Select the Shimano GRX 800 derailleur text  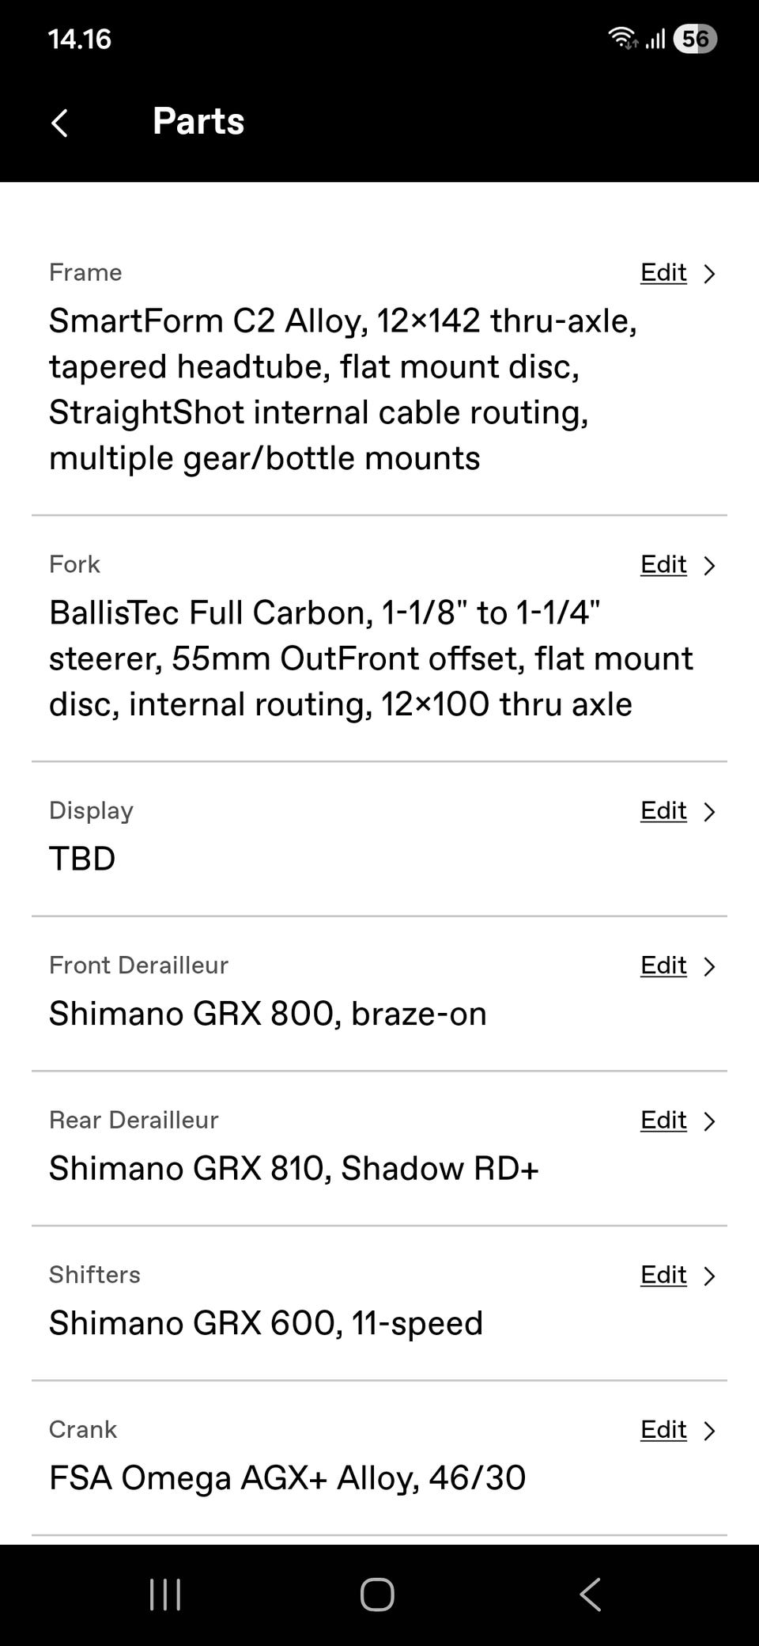[x=267, y=1014]
